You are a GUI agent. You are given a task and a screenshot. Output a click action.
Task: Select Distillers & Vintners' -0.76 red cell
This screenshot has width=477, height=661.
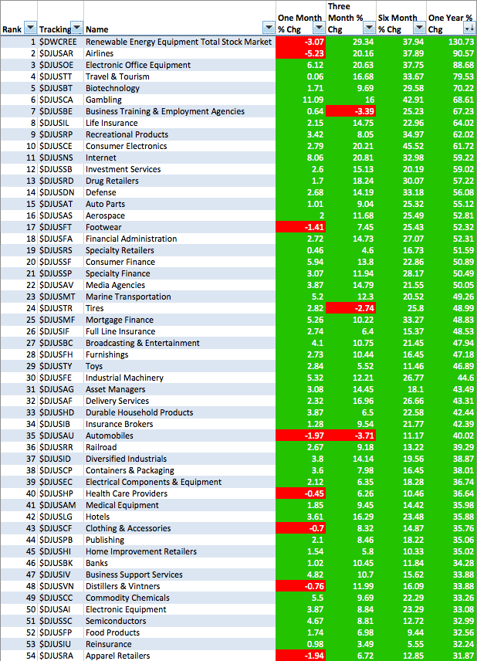click(x=301, y=587)
